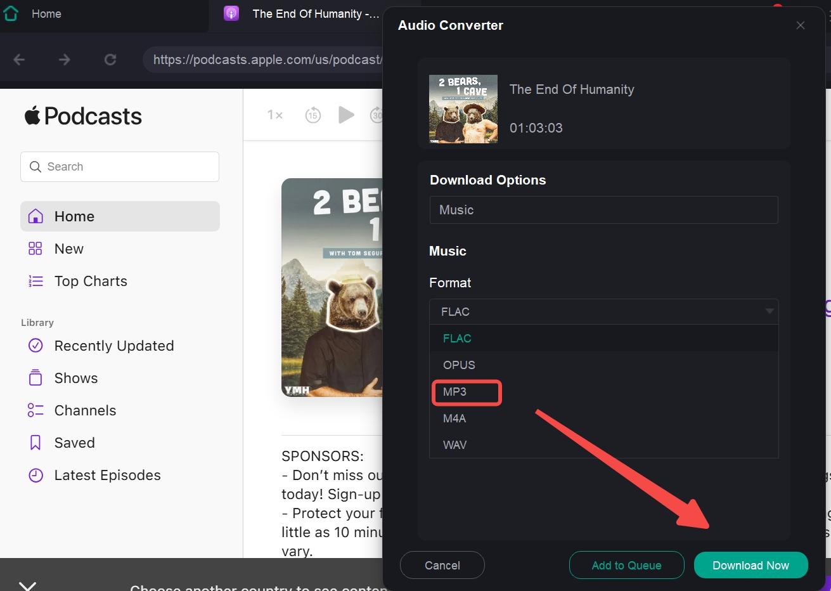The image size is (831, 591).
Task: Open Home in the Podcasts sidebar
Action: 120,216
